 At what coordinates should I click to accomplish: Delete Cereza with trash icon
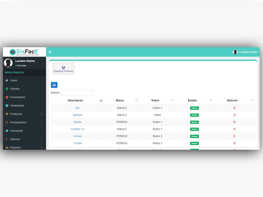tap(235, 136)
